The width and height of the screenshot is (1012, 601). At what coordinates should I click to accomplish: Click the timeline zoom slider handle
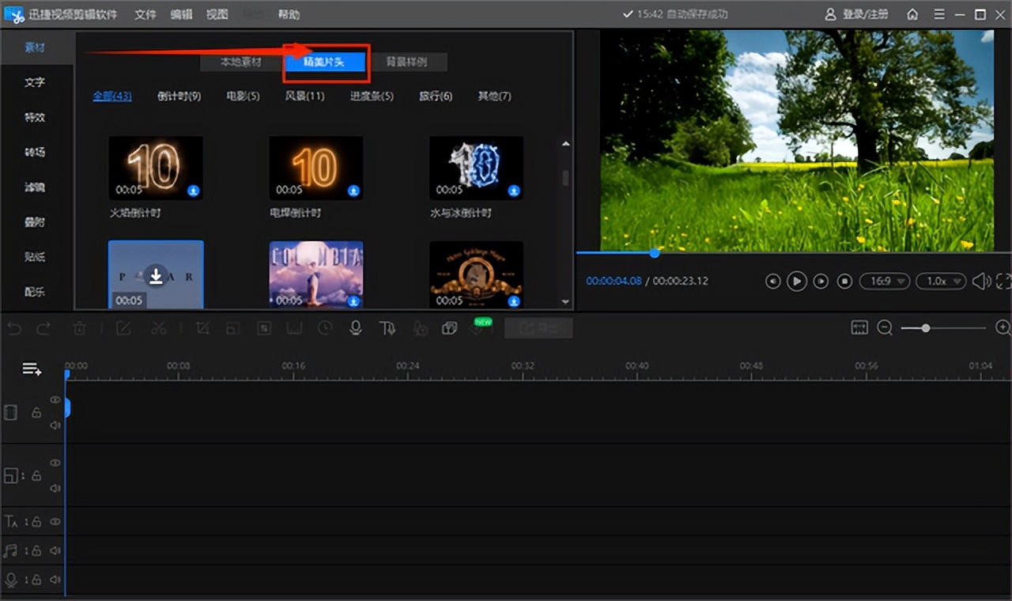click(925, 328)
